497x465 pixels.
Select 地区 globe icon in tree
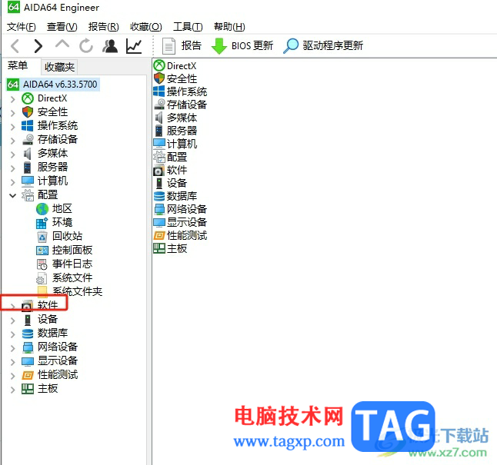pyautogui.click(x=42, y=209)
